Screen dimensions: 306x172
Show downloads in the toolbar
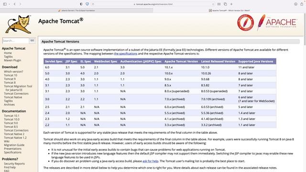(x=295, y=4)
